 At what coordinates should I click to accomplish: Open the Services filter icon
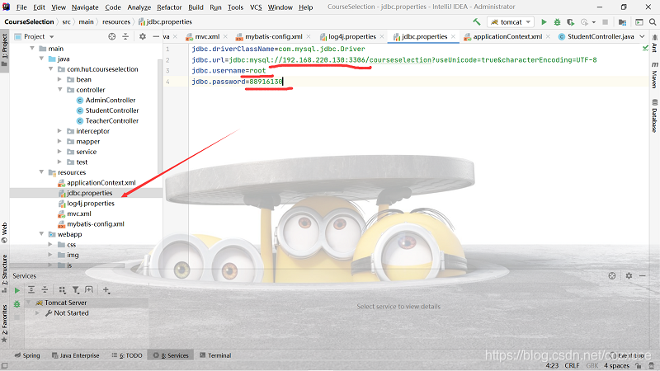click(75, 290)
